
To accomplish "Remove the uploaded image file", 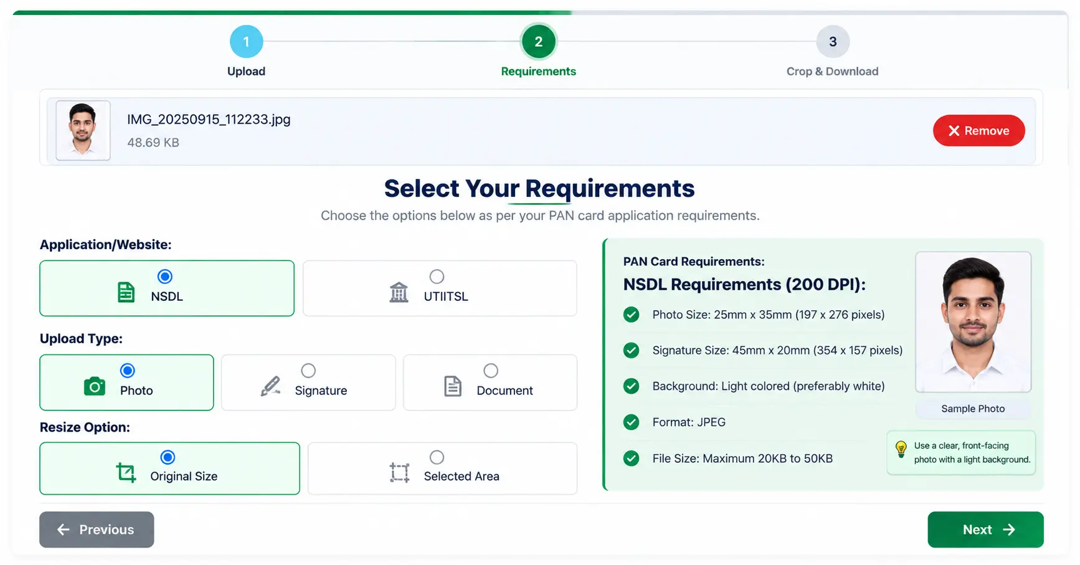I will coord(978,131).
